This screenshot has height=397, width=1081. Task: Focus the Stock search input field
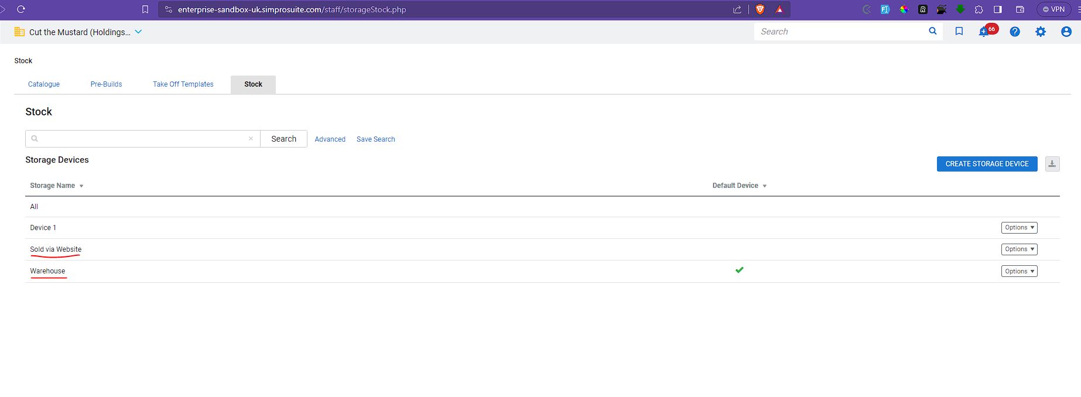143,139
